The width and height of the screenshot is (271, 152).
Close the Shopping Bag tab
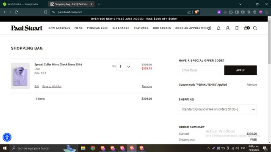[91, 4]
